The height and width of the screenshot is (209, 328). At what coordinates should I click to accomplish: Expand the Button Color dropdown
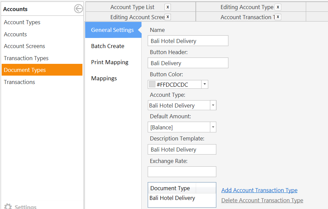tap(205, 84)
